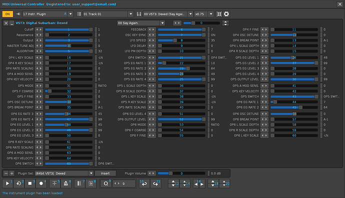This screenshot has width=345, height=198.
Task: Click the Stop transport button
Action: (30, 183)
